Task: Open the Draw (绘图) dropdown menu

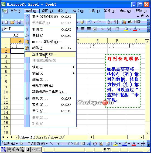Action: pos(11,144)
